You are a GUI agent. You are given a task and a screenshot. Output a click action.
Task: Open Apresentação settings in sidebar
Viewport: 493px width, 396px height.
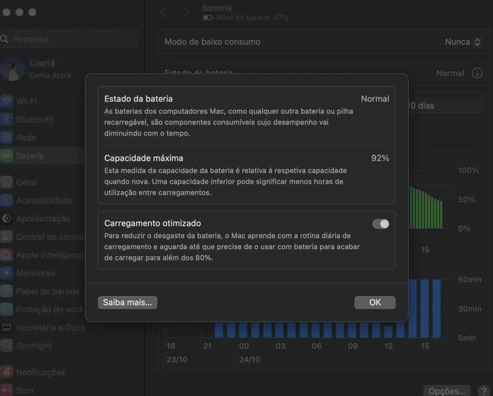point(36,218)
